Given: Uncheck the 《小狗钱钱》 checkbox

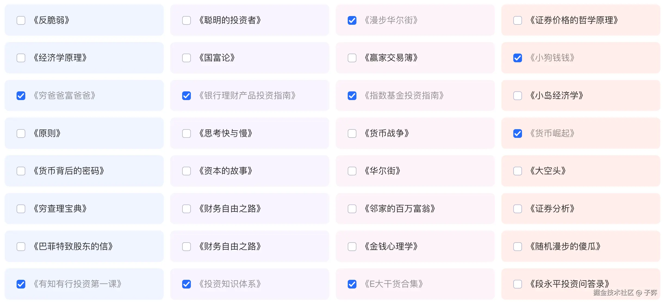Looking at the screenshot, I should tap(518, 58).
